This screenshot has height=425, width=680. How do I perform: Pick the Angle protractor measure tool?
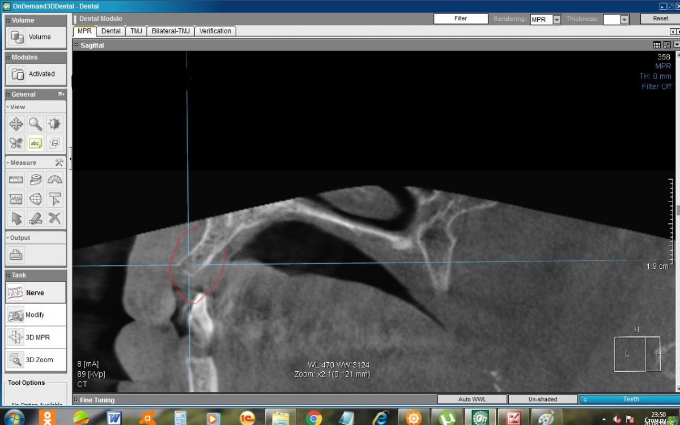[x=54, y=180]
